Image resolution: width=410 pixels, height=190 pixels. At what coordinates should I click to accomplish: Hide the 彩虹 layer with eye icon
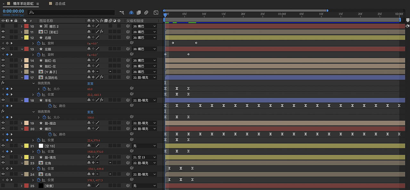point(3,32)
